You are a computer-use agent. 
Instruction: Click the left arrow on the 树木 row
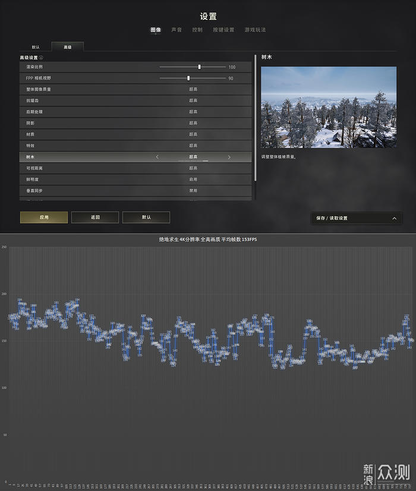click(x=157, y=157)
